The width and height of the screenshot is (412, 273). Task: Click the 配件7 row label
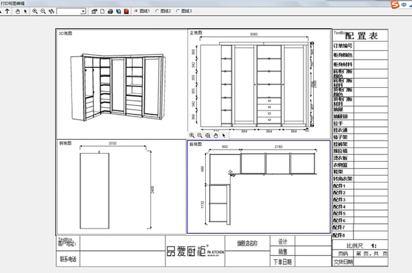coord(339,227)
